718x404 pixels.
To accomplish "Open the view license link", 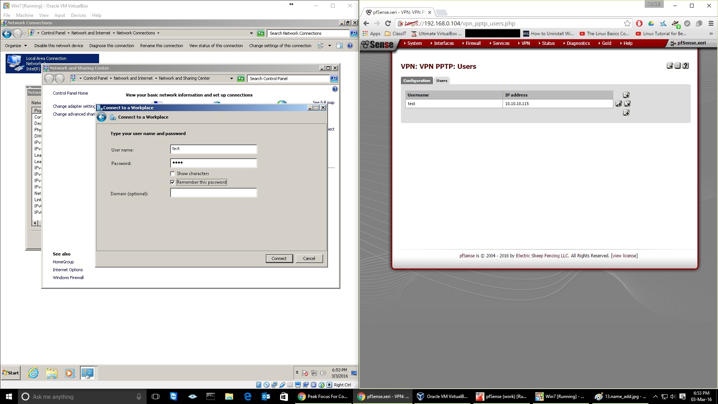I will point(624,256).
